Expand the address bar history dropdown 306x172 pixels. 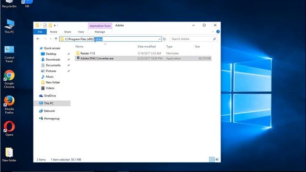[159, 39]
